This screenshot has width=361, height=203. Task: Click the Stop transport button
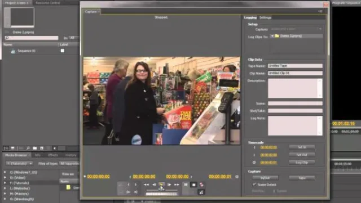[x=193, y=184]
